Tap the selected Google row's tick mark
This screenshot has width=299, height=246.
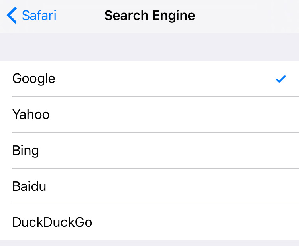[281, 79]
